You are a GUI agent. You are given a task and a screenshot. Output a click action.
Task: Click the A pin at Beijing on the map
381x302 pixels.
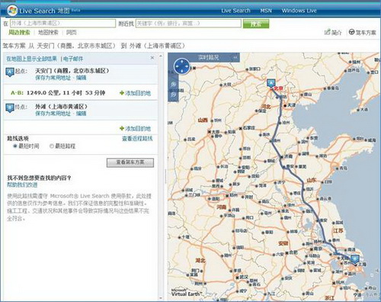click(271, 83)
